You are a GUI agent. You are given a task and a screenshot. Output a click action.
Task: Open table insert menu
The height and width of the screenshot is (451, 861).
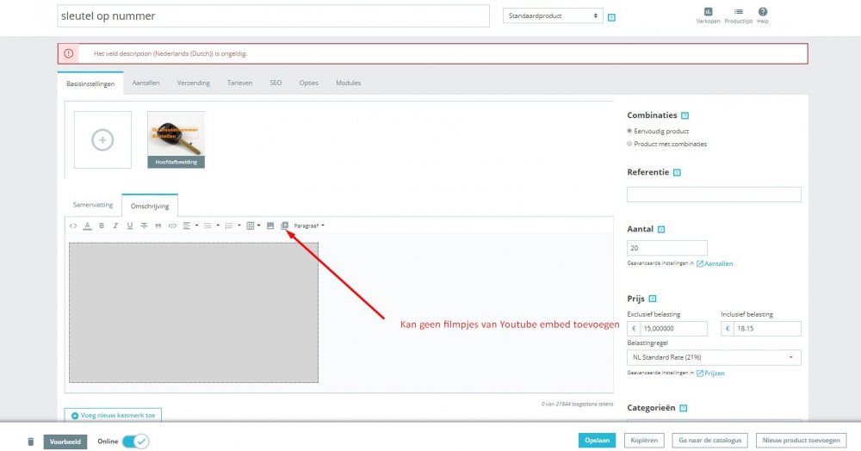253,225
